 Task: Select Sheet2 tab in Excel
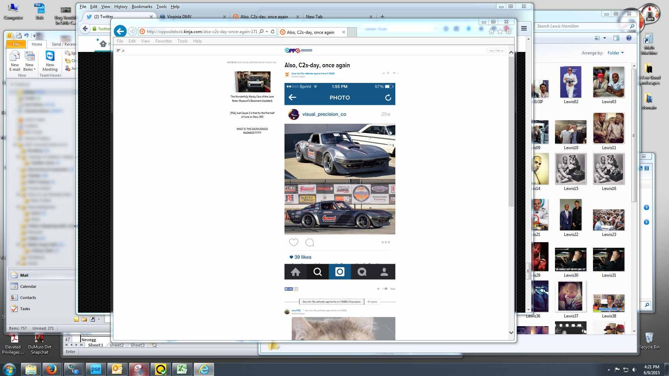tap(116, 345)
